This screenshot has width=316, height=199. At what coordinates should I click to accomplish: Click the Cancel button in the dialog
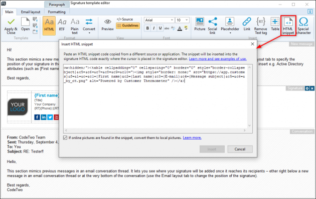tap(240, 149)
